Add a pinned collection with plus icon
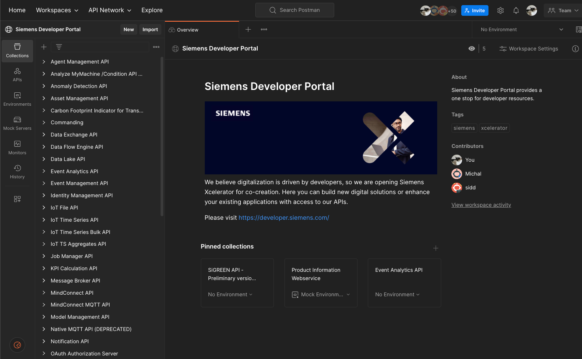Image resolution: width=582 pixels, height=359 pixels. coord(436,248)
